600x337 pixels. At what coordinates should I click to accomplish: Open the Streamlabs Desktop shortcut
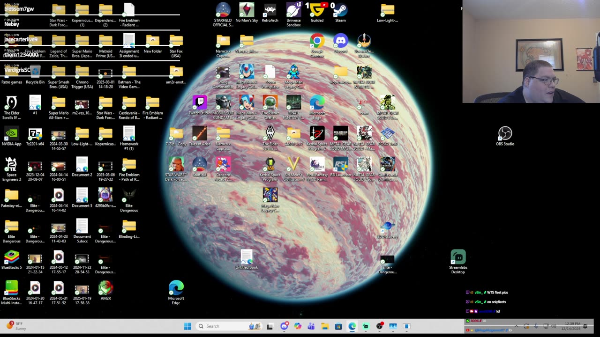(x=458, y=257)
